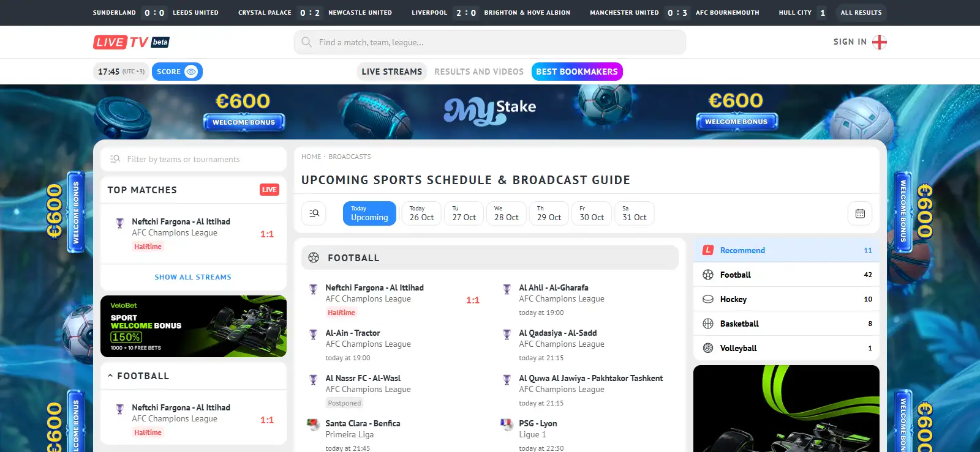This screenshot has height=452, width=980.
Task: Click the red LIVE badge in Top Matches
Action: coord(269,190)
